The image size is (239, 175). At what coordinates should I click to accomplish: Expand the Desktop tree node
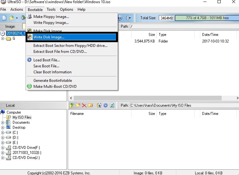pyautogui.click(x=3, y=127)
